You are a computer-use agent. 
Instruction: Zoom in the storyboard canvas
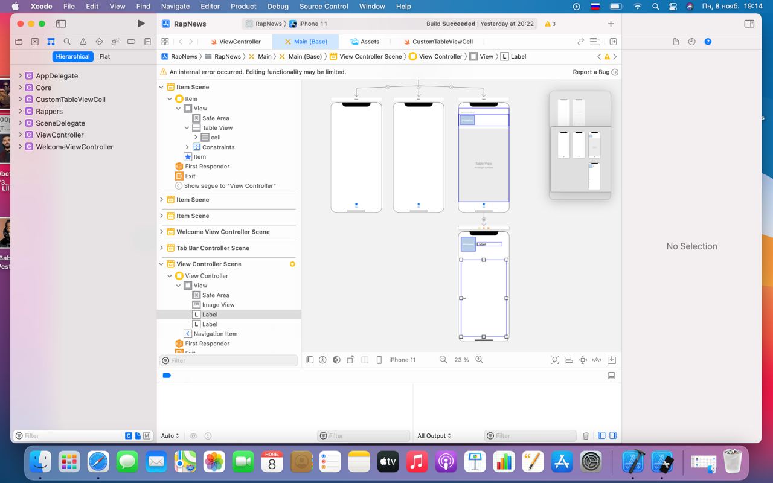click(x=480, y=360)
